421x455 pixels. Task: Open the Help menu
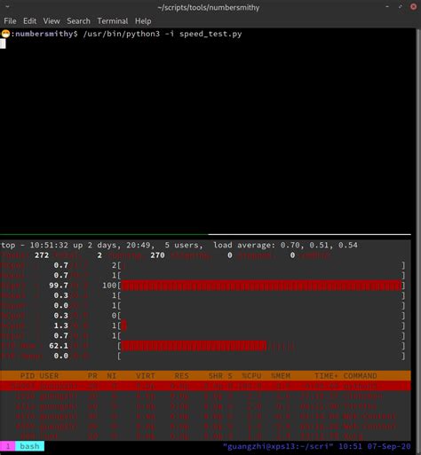tap(143, 21)
